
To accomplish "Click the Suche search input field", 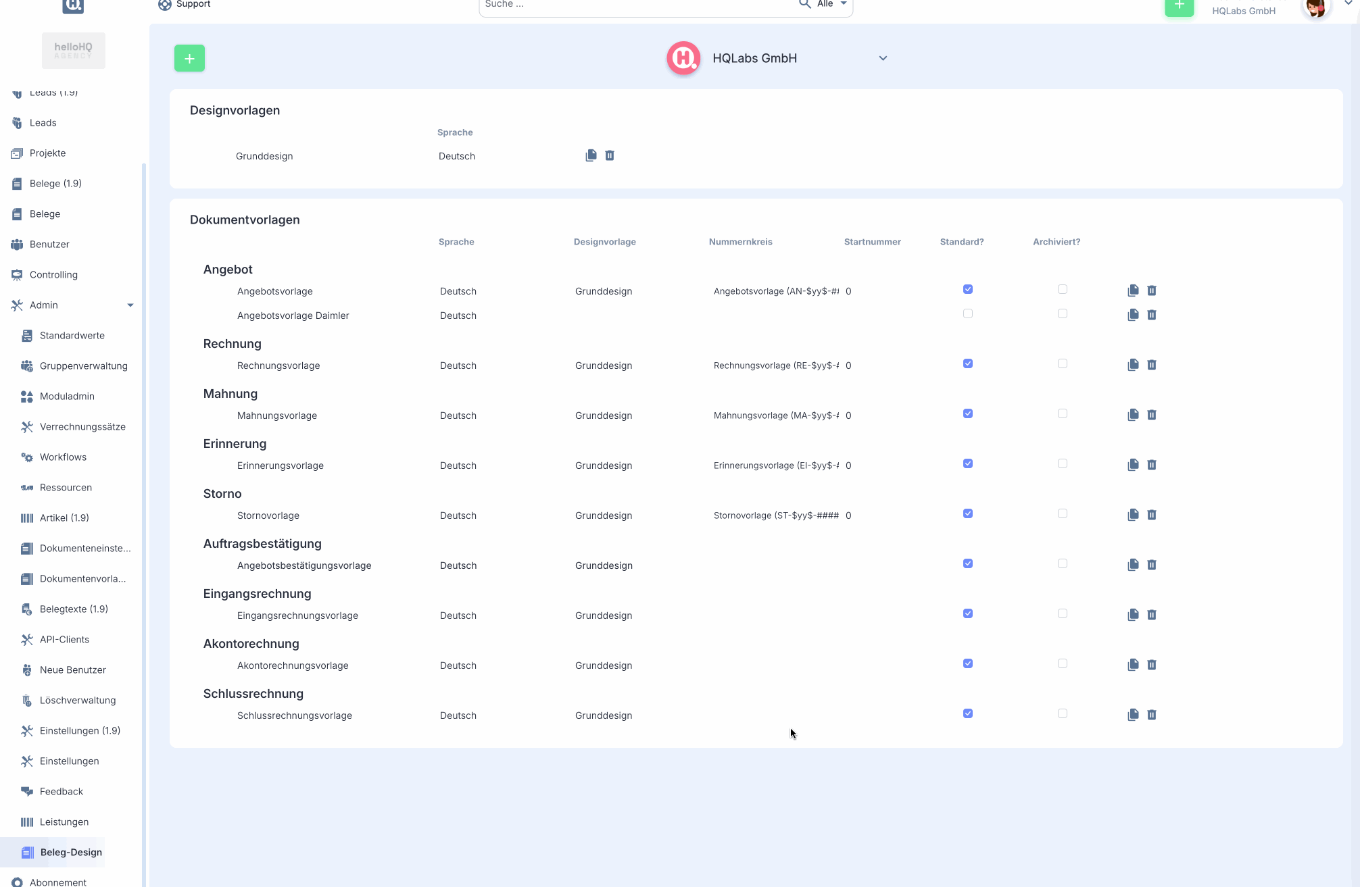I will point(635,5).
